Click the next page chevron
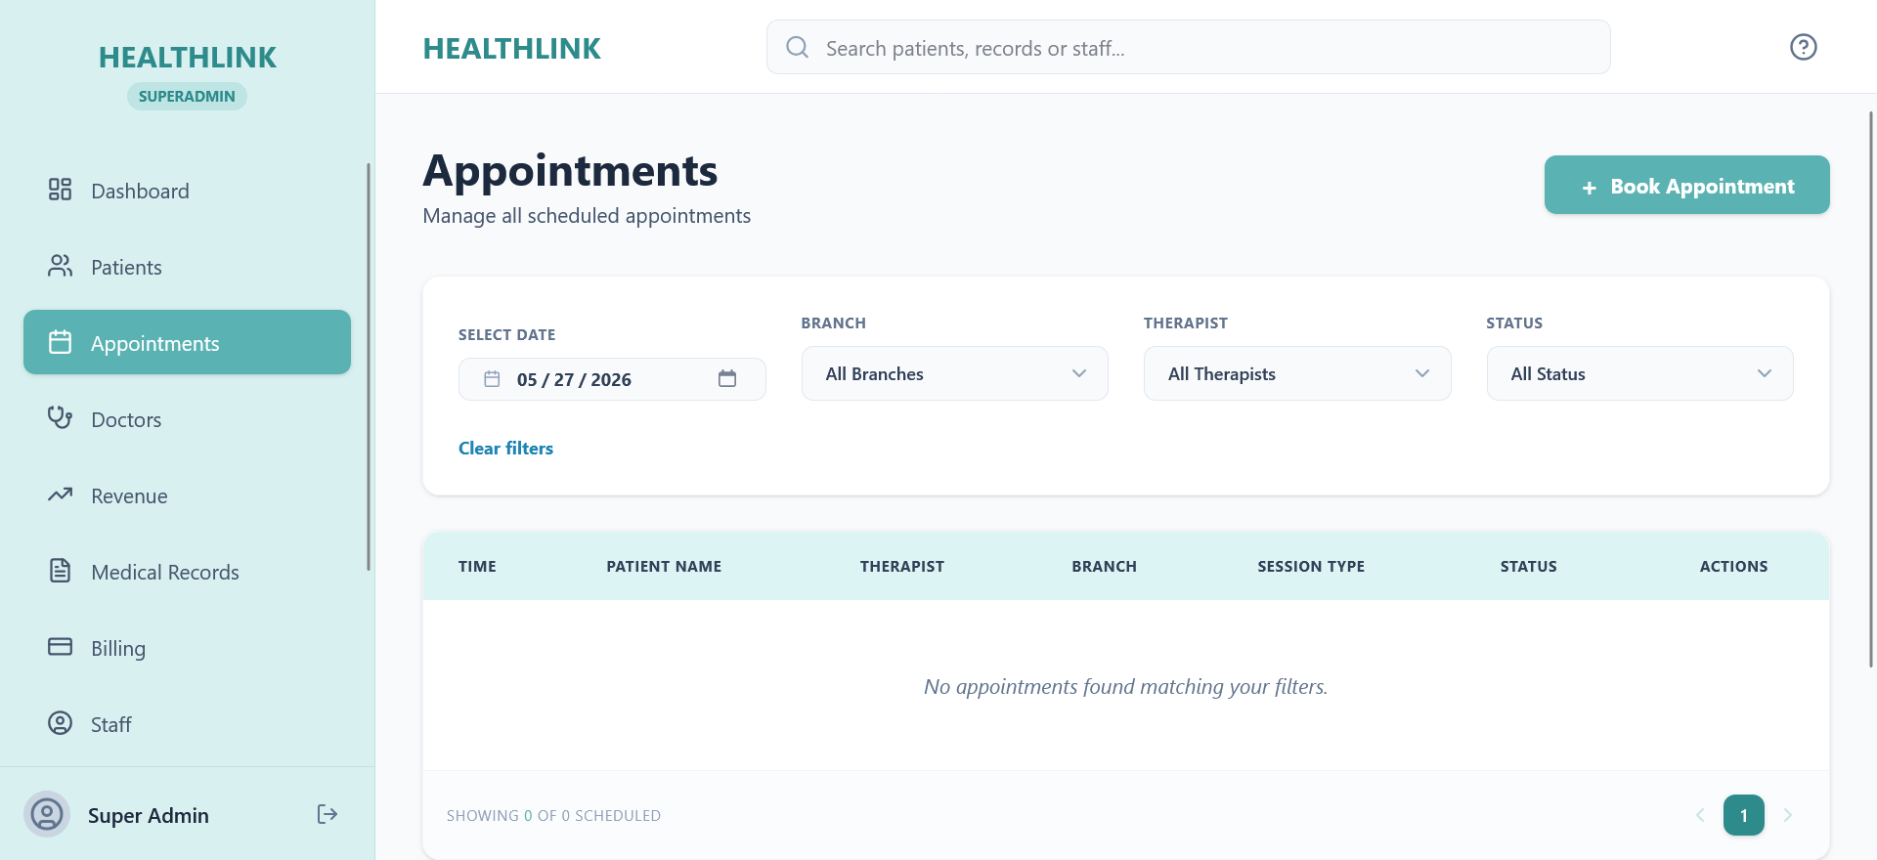Screen dimensions: 1877x860 click(1787, 815)
